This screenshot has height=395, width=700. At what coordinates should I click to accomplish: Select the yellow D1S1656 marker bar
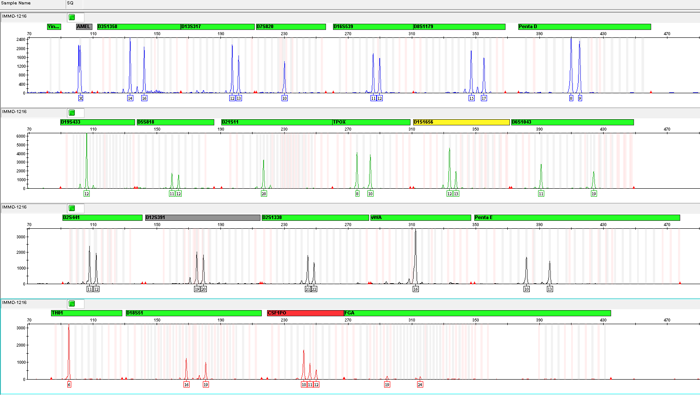pos(461,122)
